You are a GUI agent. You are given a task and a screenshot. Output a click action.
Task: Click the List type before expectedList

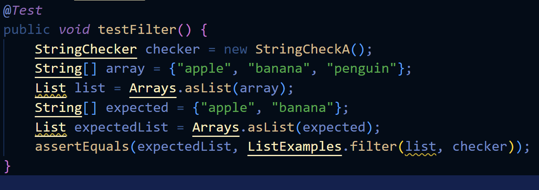(x=50, y=127)
